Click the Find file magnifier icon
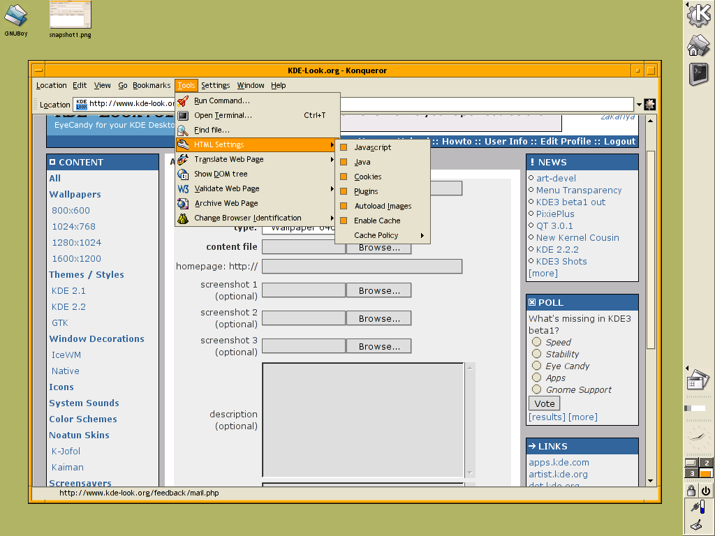 click(184, 131)
